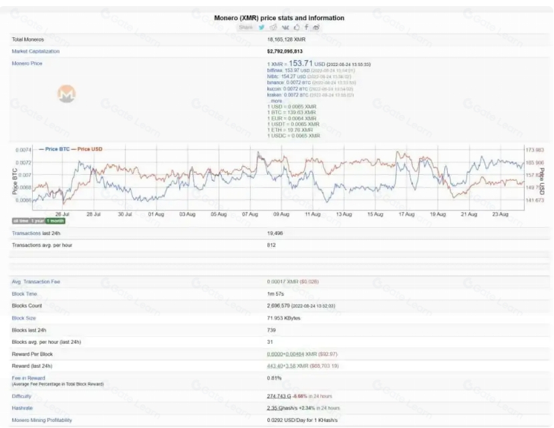Select the 19,496 transactions value
The height and width of the screenshot is (428, 554).
pyautogui.click(x=275, y=233)
